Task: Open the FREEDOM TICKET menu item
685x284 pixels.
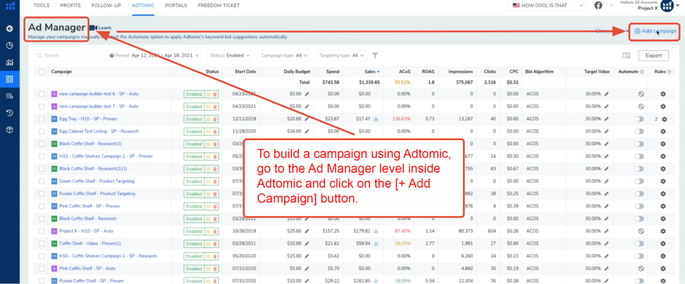Action: [219, 5]
